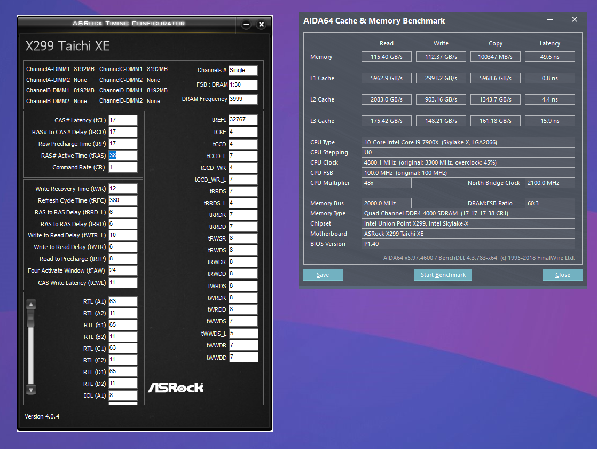Click the Memory Type Quad Channel DDR4-4000 value
The image size is (597, 449).
[x=468, y=213]
